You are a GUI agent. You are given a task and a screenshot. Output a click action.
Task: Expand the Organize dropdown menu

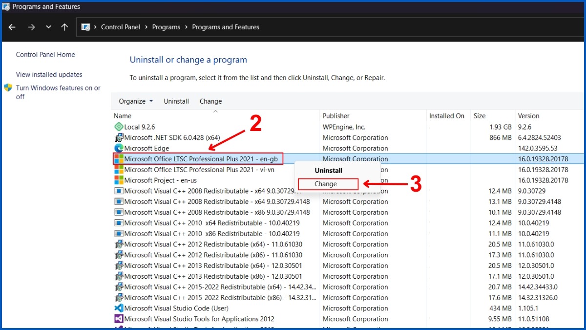(136, 101)
